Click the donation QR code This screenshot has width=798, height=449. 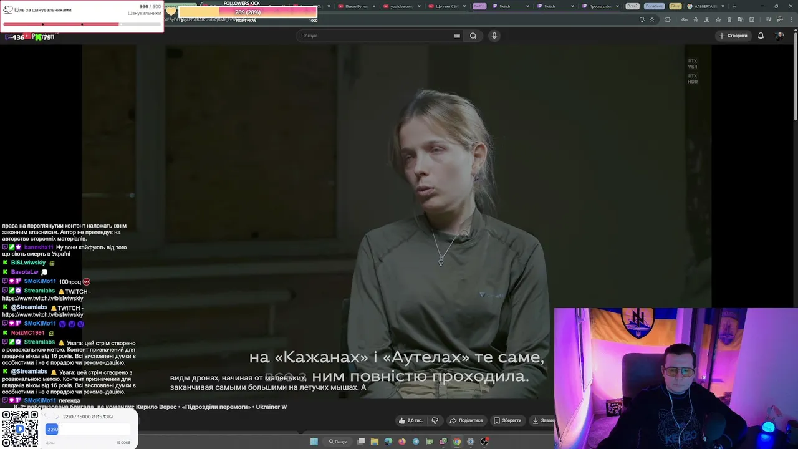[20, 429]
